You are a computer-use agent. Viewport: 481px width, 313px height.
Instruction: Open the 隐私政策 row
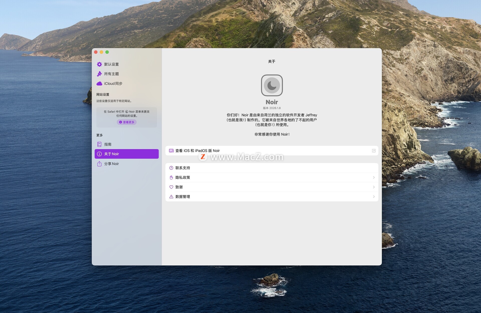[272, 177]
